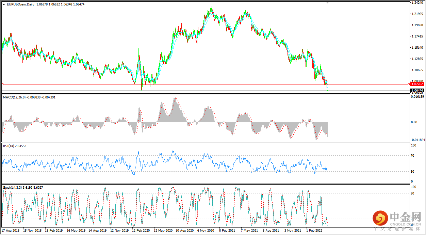Click the 12 May 2020 date label
Screen dimensions: 426x235
coord(163,230)
